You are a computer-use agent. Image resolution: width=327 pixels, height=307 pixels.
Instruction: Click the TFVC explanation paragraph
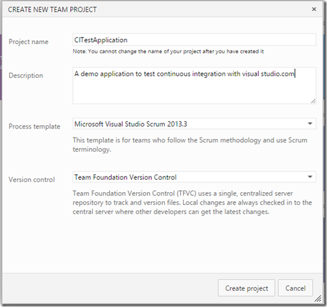(x=192, y=203)
